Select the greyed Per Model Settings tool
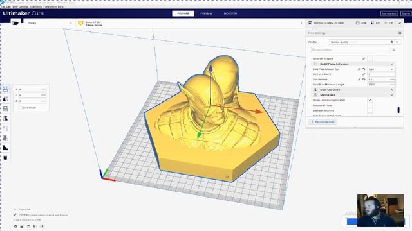The width and height of the screenshot is (412, 231). (x=5, y=128)
